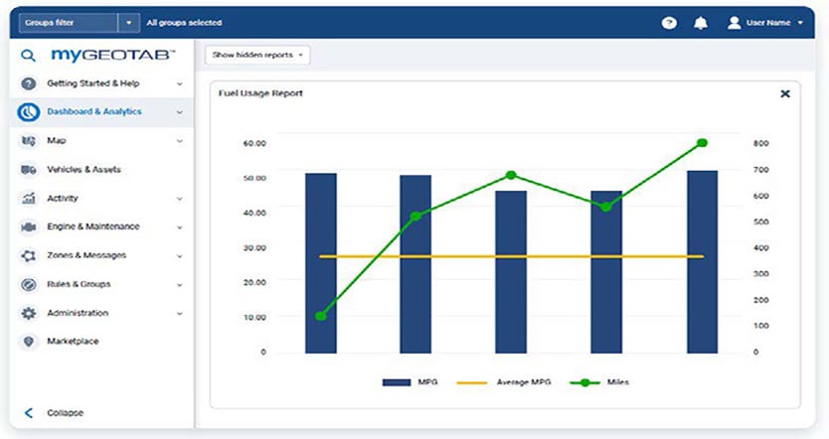
Task: Open notifications bell icon
Action: pyautogui.click(x=701, y=22)
